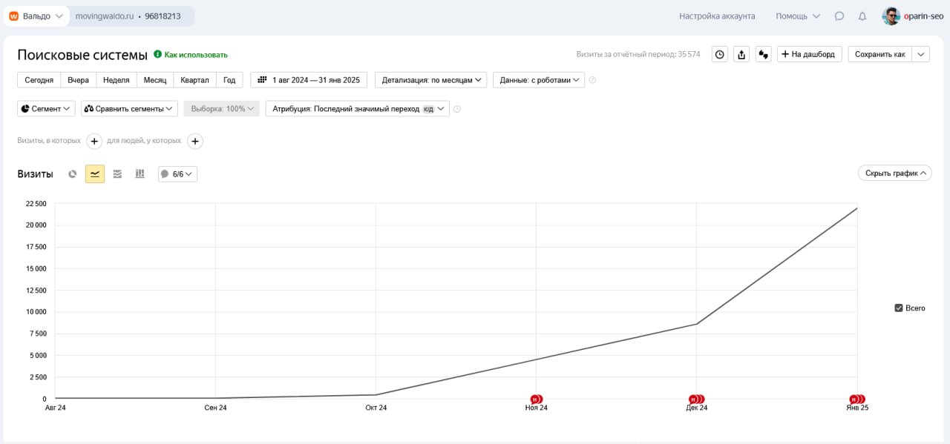Click the counter ID 96818213

pos(163,16)
